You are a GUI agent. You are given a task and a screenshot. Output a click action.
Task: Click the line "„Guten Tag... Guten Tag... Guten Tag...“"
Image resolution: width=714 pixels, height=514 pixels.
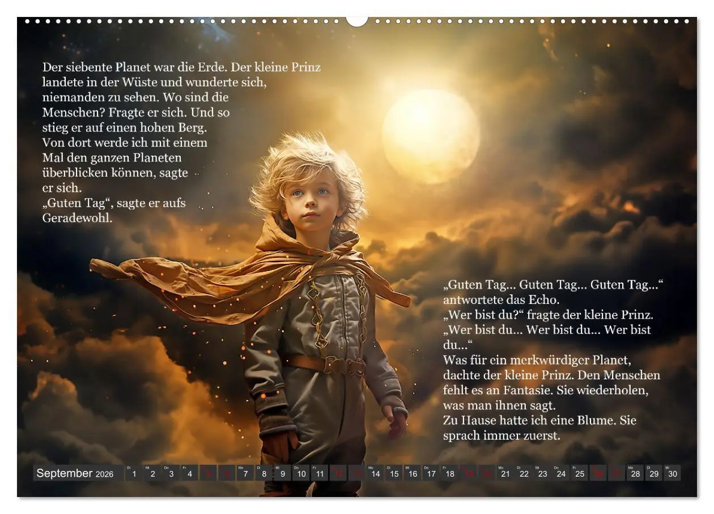click(553, 285)
